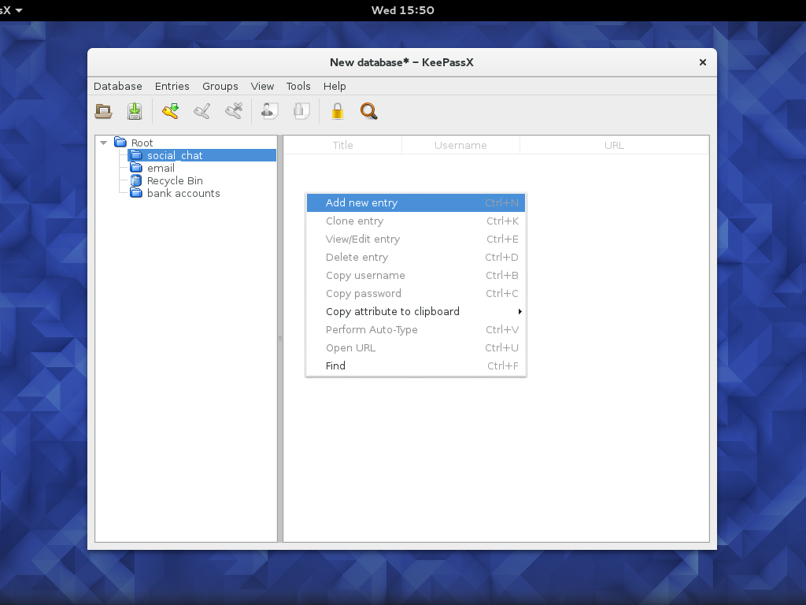Click the edit entry key toolbar icon
Screen dimensions: 806x605
202,111
